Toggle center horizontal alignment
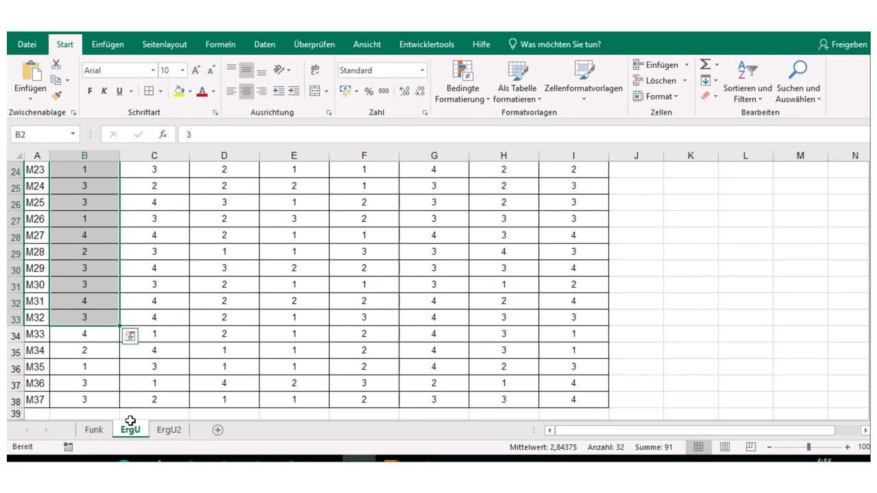The height and width of the screenshot is (493, 877). (246, 91)
